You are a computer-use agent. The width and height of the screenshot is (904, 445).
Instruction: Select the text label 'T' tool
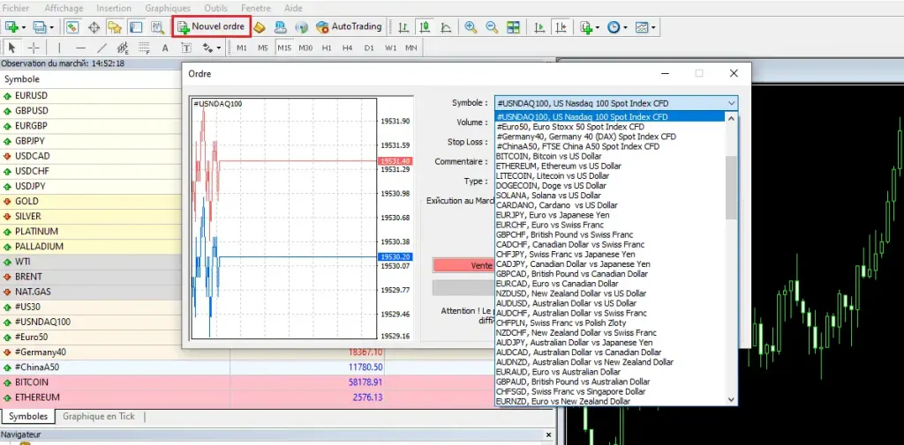coord(186,48)
